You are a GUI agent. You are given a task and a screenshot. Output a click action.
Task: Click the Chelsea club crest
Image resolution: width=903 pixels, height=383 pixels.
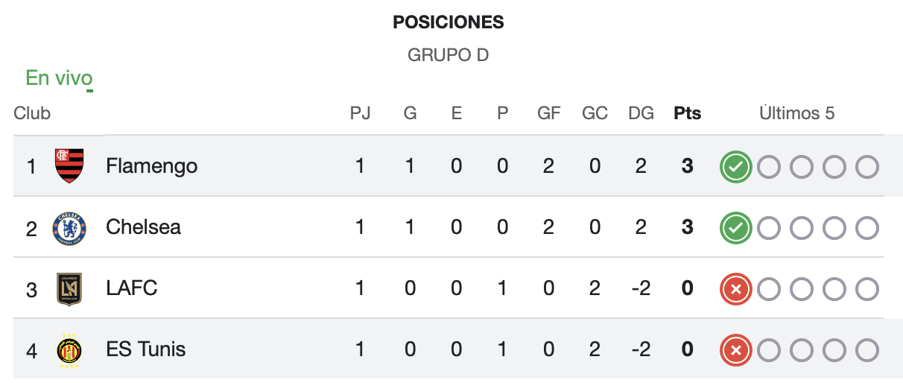69,227
